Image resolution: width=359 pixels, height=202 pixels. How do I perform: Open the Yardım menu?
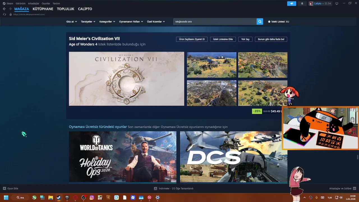point(56,3)
